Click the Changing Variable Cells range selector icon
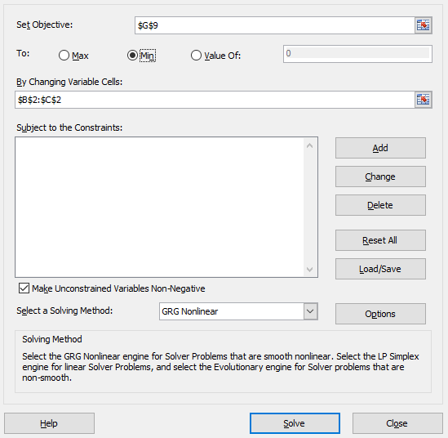 (x=424, y=100)
